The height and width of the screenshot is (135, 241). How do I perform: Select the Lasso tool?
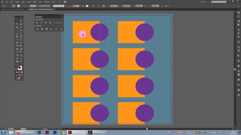coord(21,24)
